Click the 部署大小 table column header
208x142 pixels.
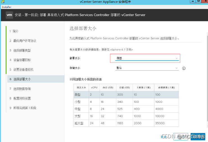click(81, 87)
